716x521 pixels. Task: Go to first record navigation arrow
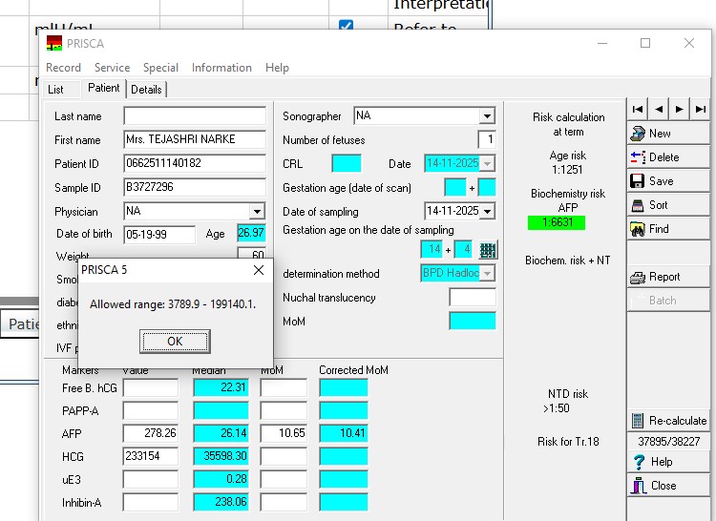(x=638, y=109)
